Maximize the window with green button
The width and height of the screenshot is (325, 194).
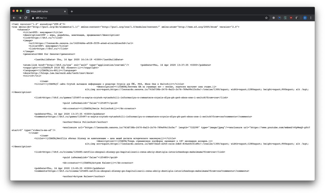coord(21,11)
